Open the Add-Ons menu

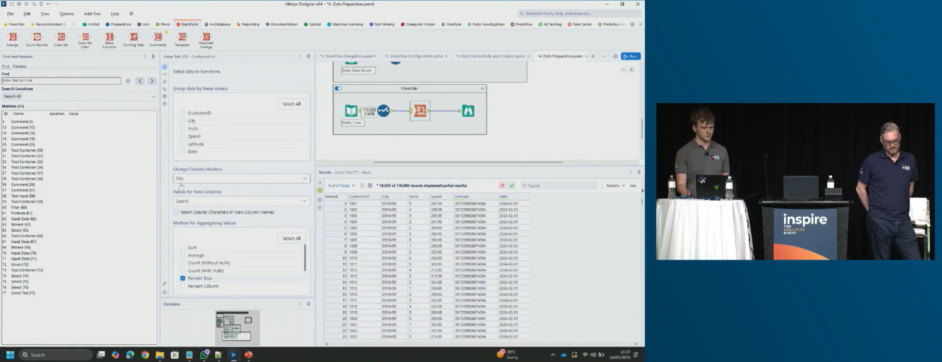point(92,14)
